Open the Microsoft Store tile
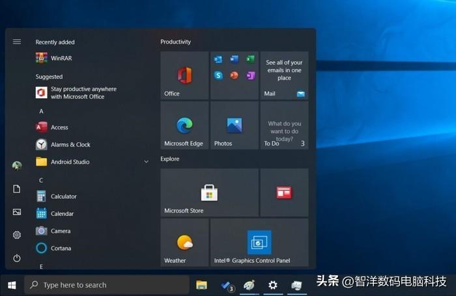 click(x=209, y=193)
